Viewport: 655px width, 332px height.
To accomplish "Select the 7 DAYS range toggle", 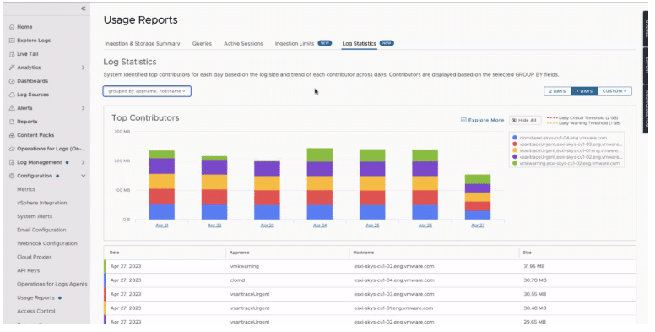I will point(584,91).
